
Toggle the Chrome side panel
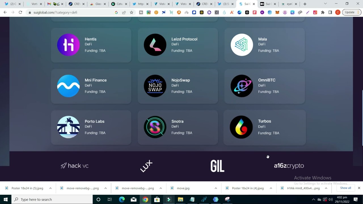coord(330,12)
